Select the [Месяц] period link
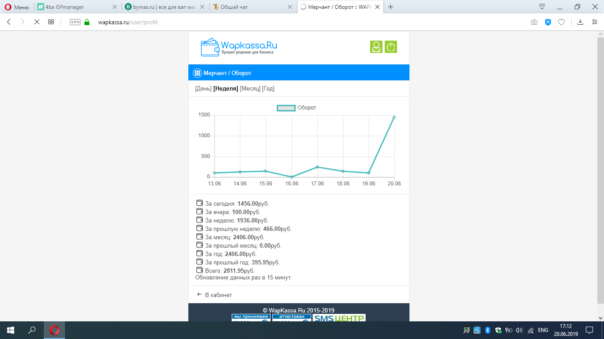The image size is (604, 339). point(250,89)
